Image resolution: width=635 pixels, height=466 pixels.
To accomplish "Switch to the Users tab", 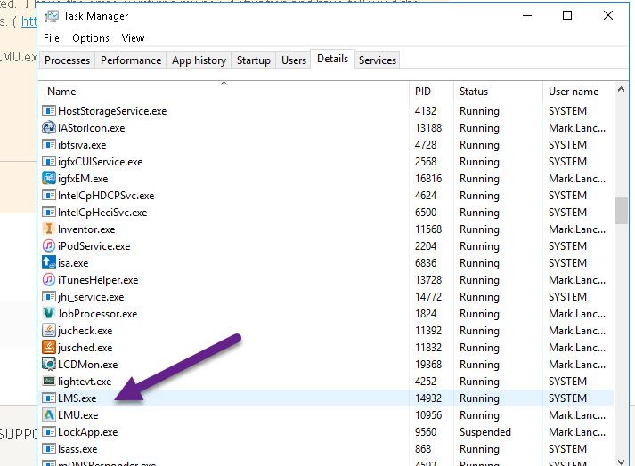I will click(x=294, y=60).
